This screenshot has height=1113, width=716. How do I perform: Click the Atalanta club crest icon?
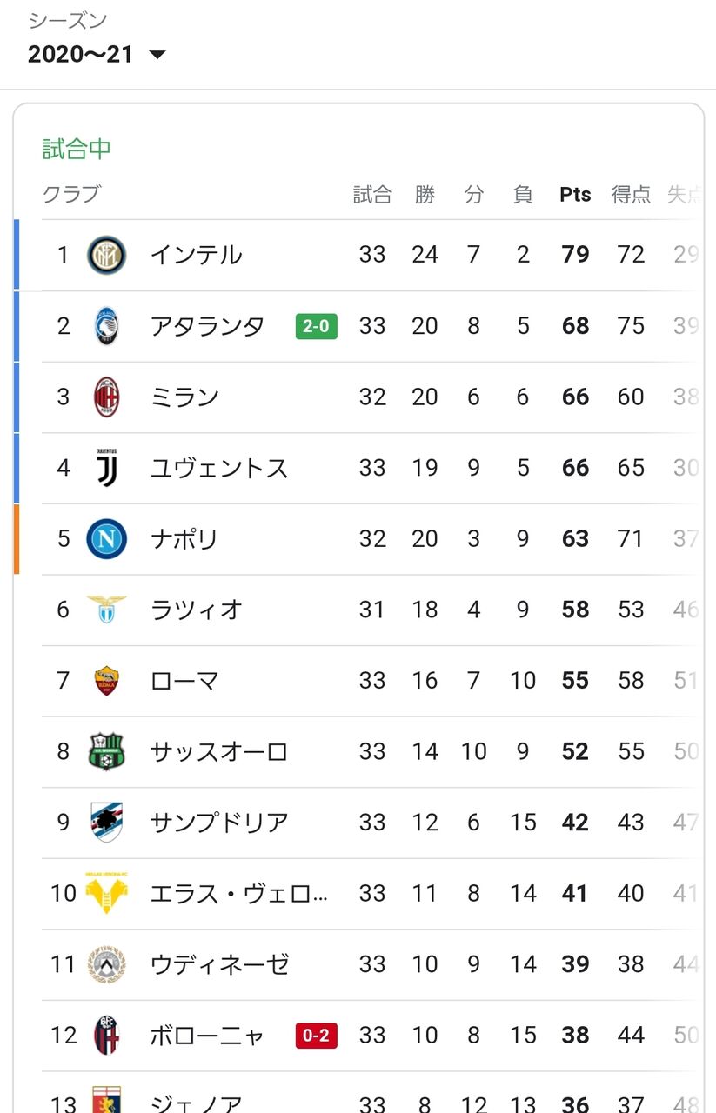pos(107,326)
